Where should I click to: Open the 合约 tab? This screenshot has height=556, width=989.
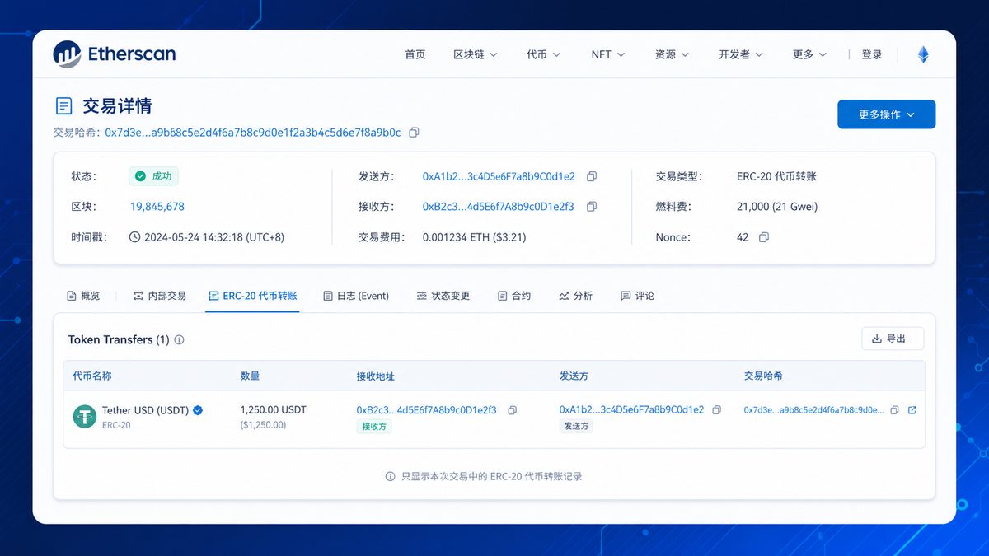pos(514,296)
